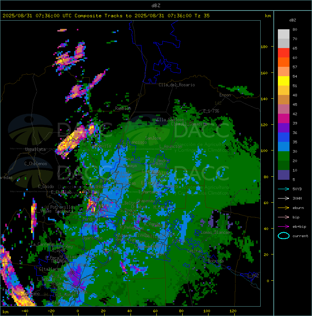This screenshot has height=316, width=312.
Task: Click the magenta eb+bip arrow icon
Action: 283,227
